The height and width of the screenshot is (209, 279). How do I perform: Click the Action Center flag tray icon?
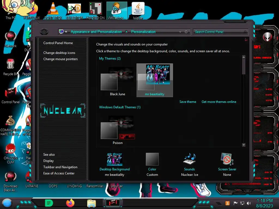click(x=236, y=203)
